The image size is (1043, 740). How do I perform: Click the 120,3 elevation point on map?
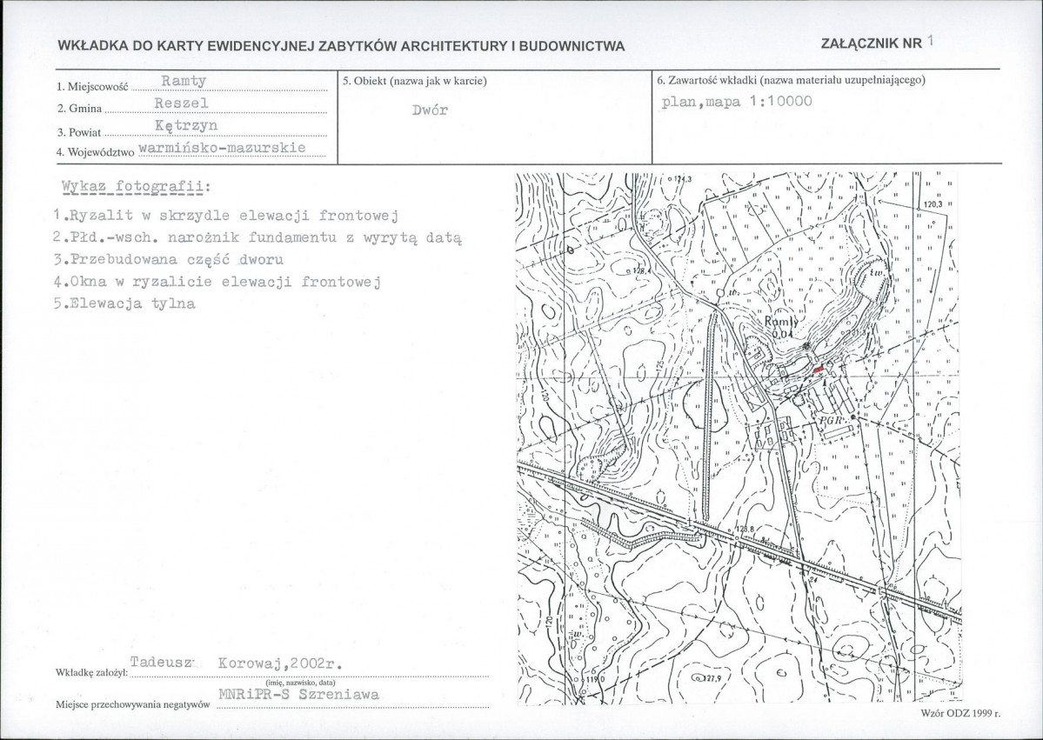[933, 204]
